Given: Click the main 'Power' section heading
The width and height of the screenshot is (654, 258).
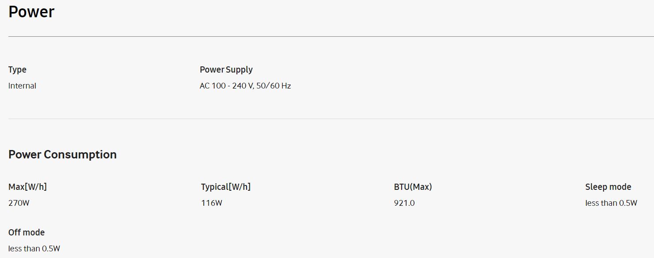Looking at the screenshot, I should coord(31,12).
